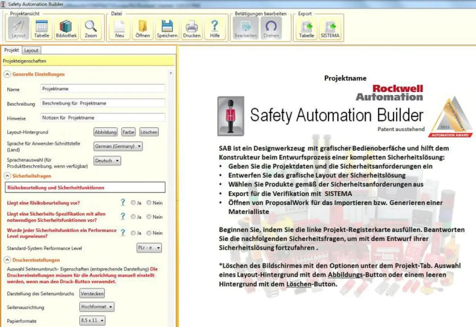The height and width of the screenshot is (327, 476).
Task: Click the Löschen background button
Action: tap(149, 132)
